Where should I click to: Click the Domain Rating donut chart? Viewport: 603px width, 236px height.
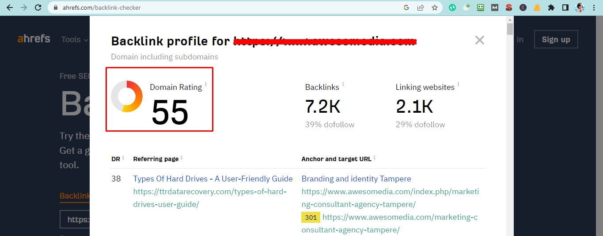(127, 96)
